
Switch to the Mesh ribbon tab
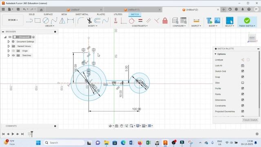pos(64,15)
